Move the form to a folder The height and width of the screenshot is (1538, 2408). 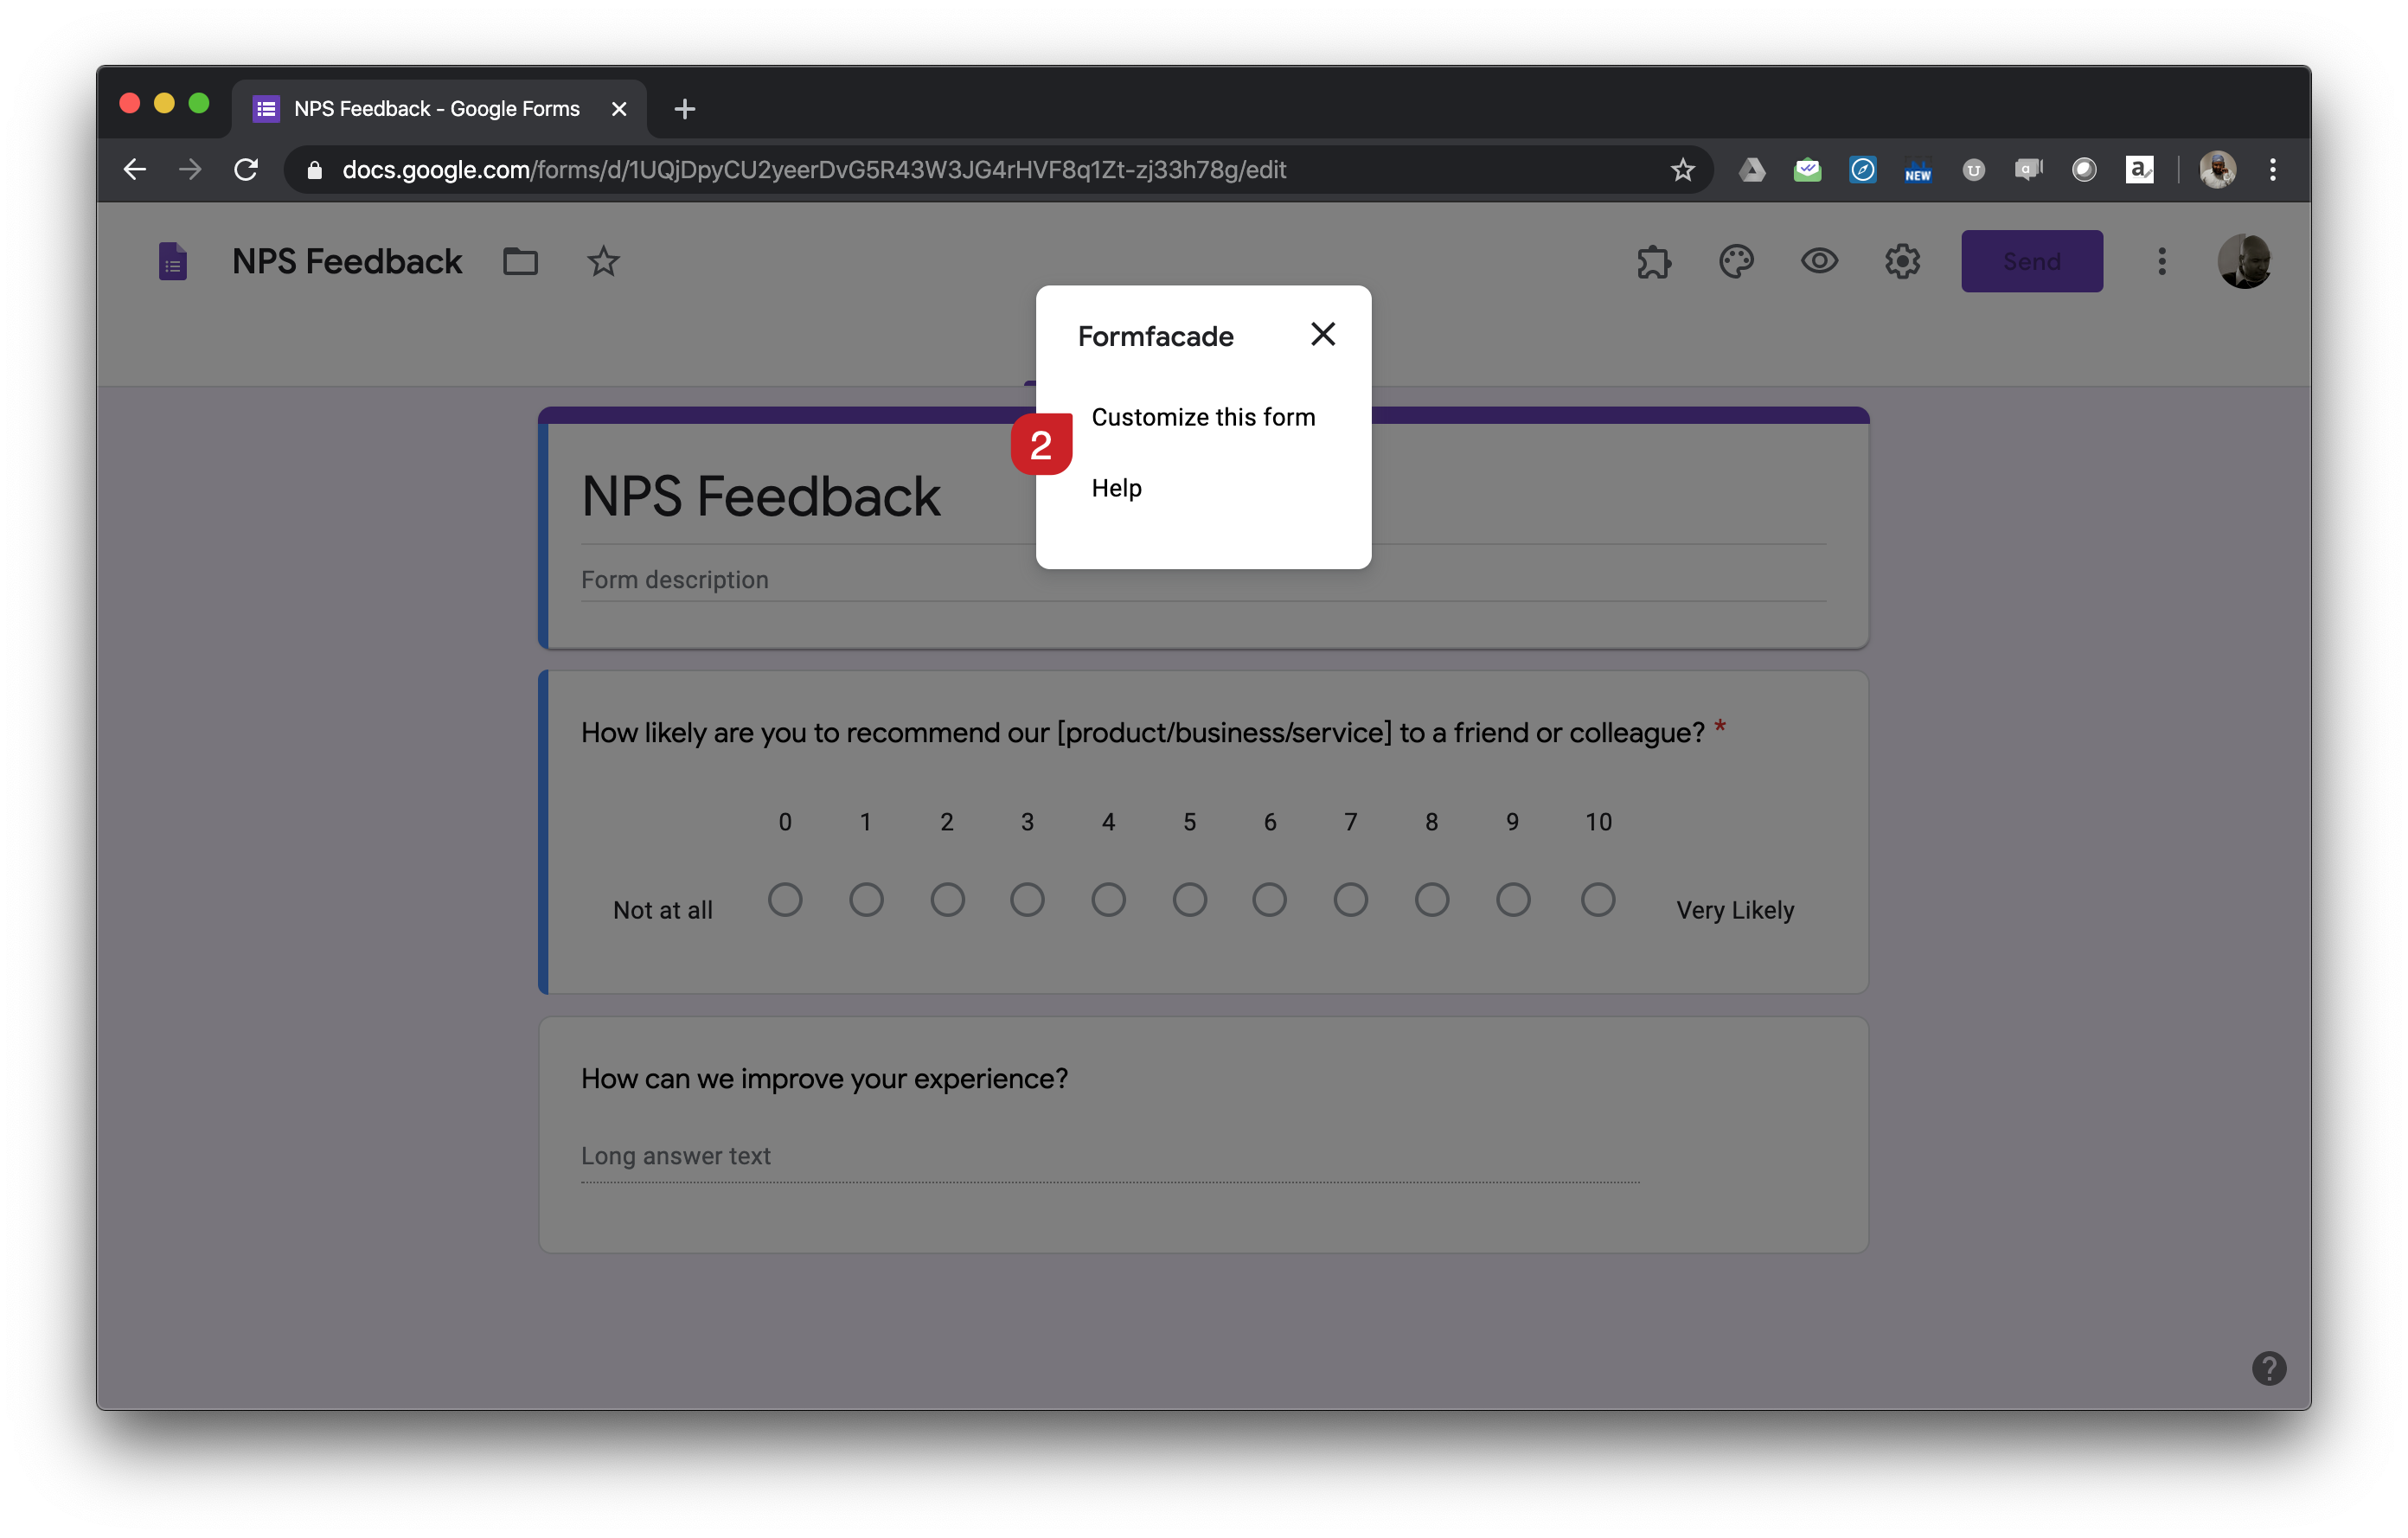pos(520,261)
